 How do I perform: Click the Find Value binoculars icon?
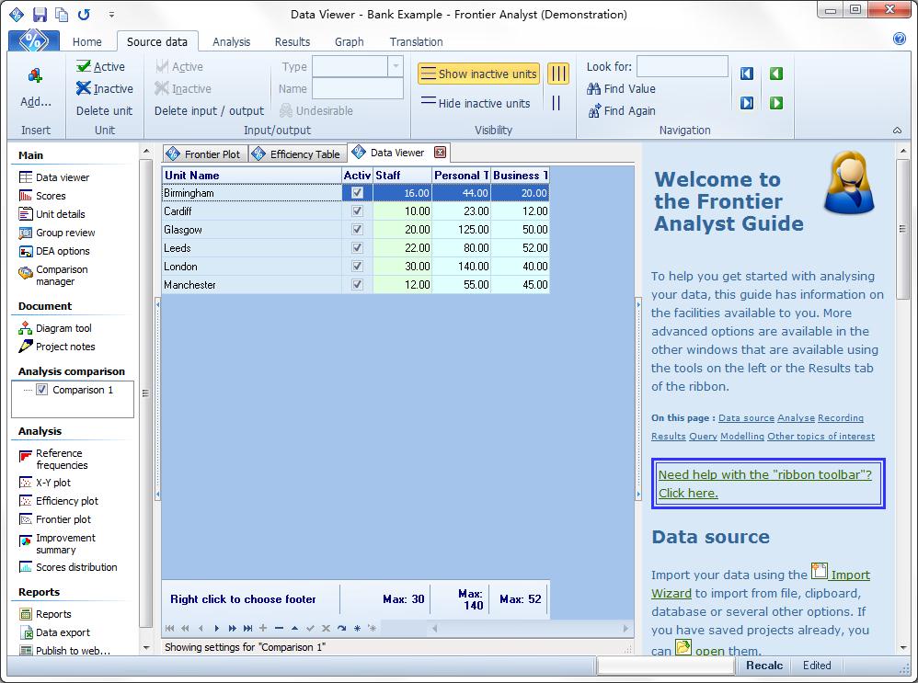click(593, 89)
